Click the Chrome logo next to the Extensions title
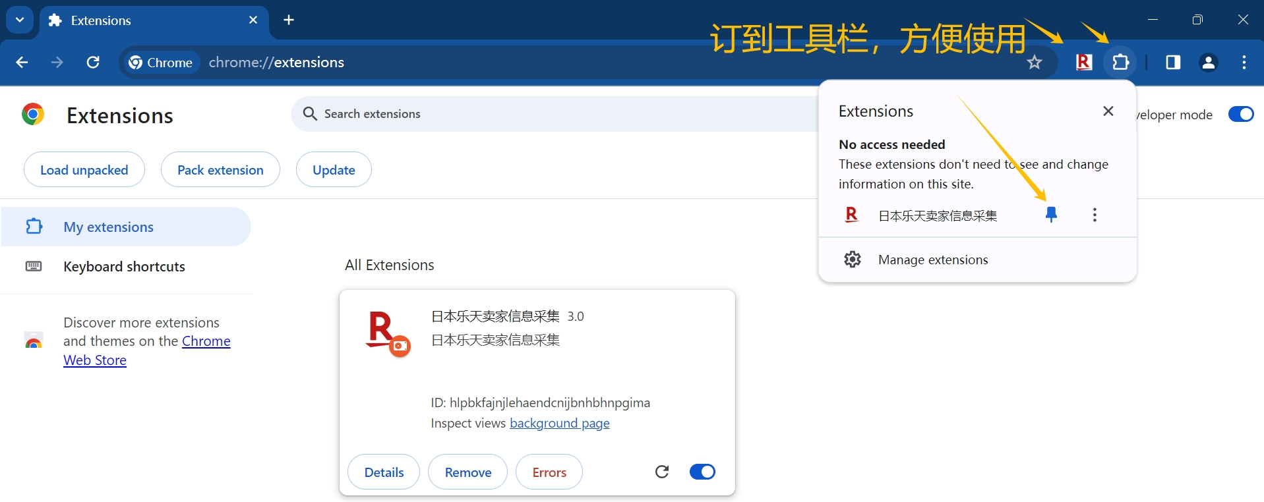This screenshot has height=502, width=1264. pyautogui.click(x=33, y=115)
